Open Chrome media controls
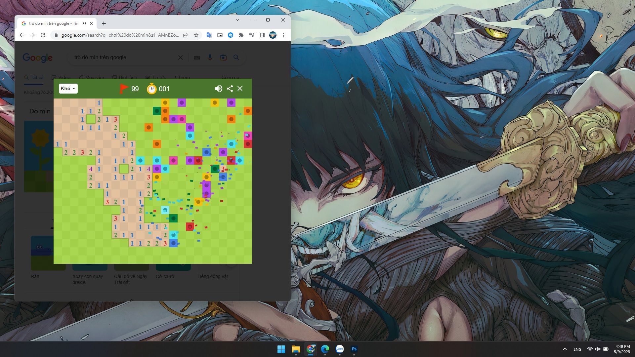 pos(252,35)
